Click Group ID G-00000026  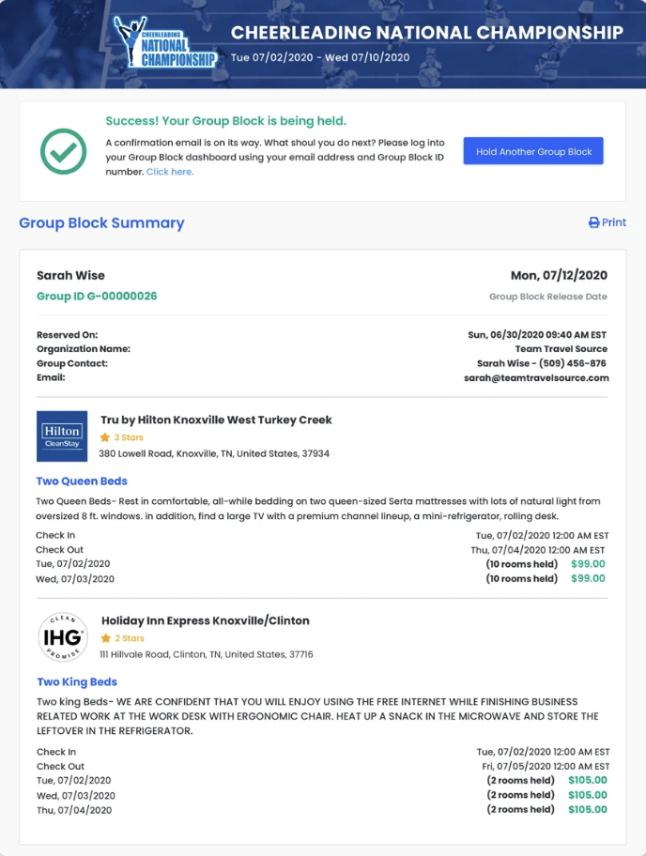pyautogui.click(x=97, y=296)
